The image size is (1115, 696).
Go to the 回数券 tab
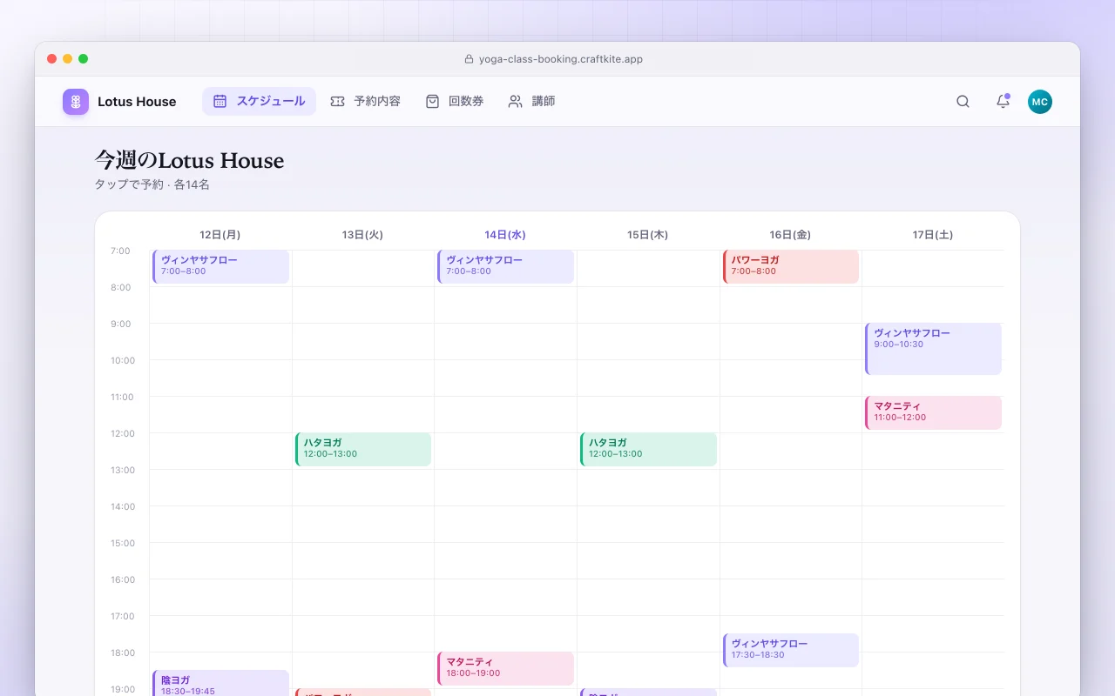click(x=454, y=102)
